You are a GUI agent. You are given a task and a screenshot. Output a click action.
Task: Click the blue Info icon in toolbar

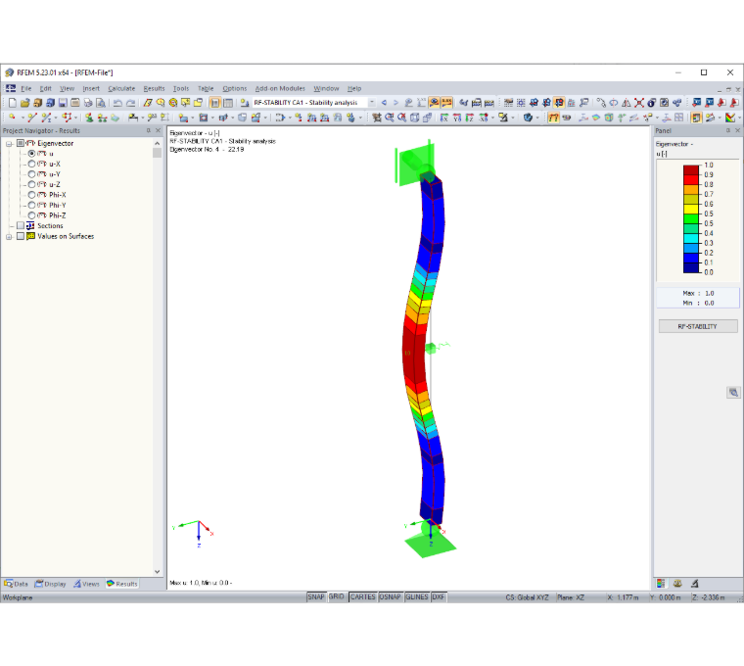[x=652, y=103]
